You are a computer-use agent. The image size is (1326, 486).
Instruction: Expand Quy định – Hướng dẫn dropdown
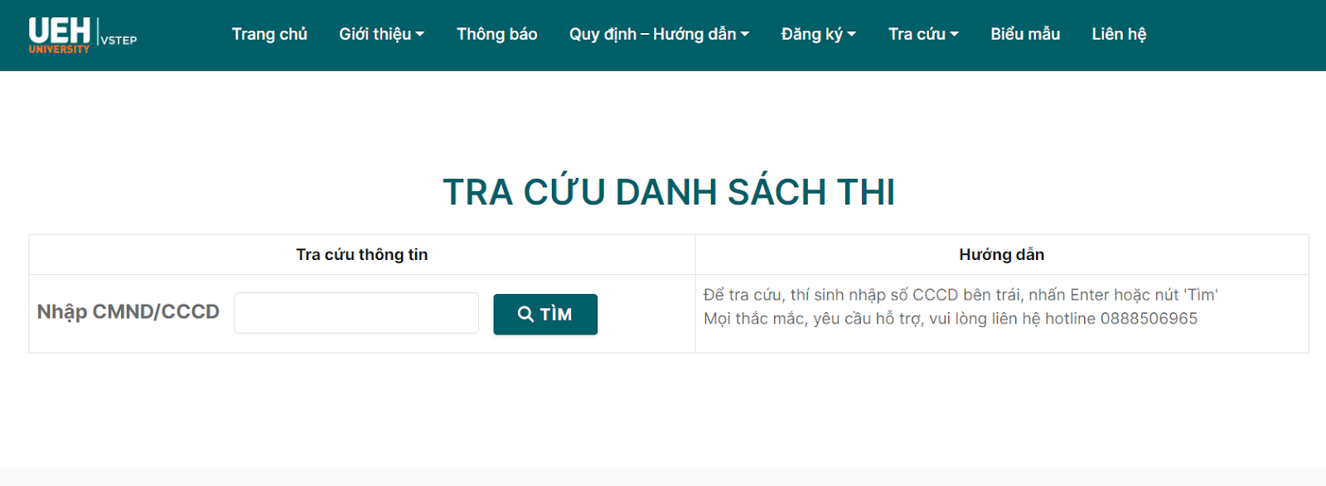[x=659, y=34]
